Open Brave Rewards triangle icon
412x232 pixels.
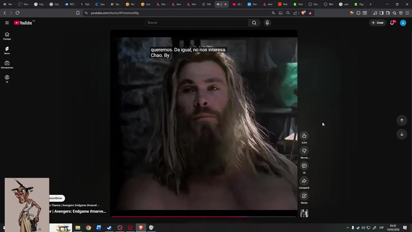click(x=310, y=13)
